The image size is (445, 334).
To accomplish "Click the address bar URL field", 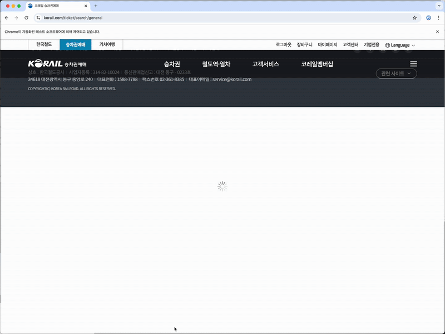I will 222,18.
